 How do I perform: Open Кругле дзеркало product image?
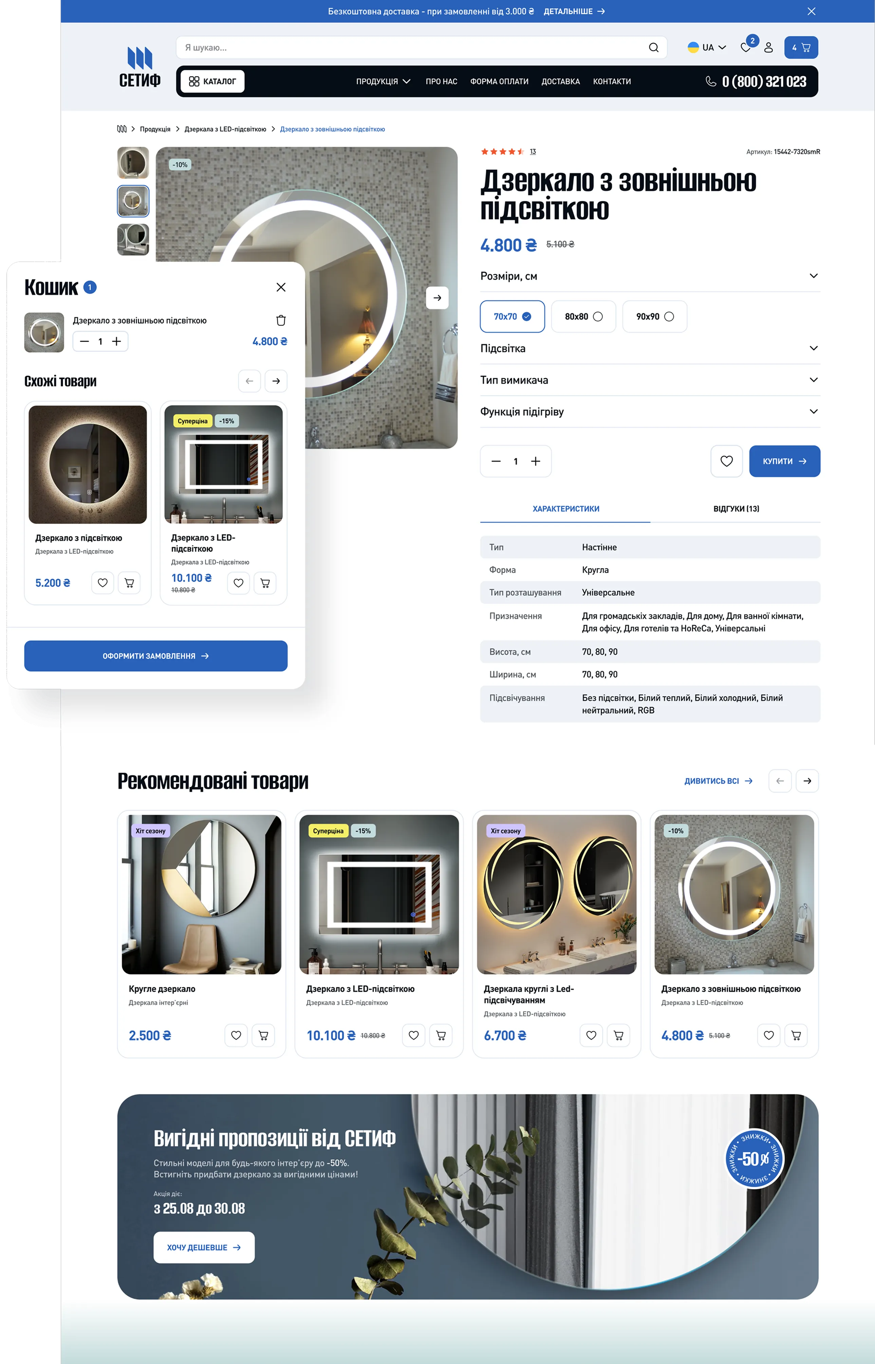coord(202,894)
